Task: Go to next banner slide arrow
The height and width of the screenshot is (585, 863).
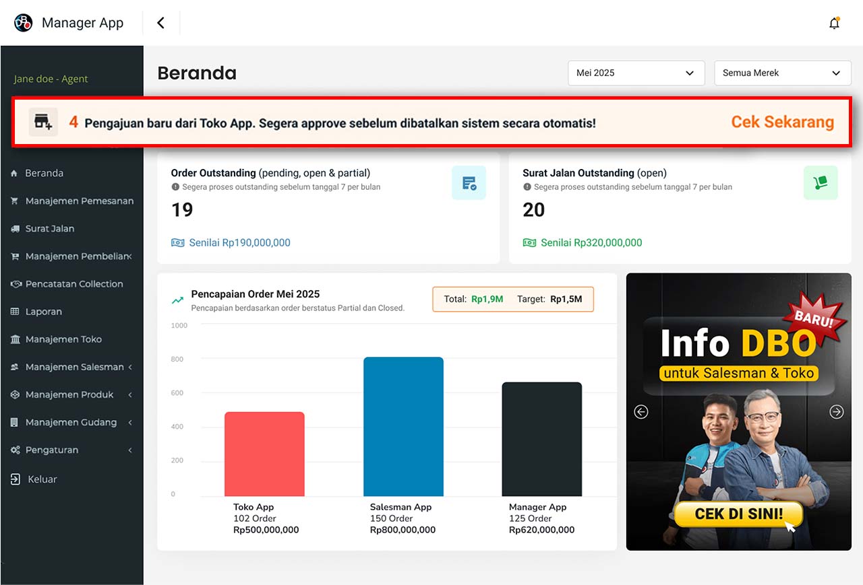Action: click(836, 411)
